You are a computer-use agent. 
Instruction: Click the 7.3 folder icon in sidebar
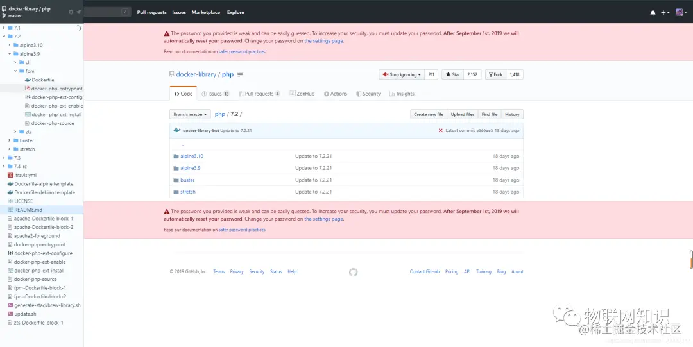(x=10, y=158)
